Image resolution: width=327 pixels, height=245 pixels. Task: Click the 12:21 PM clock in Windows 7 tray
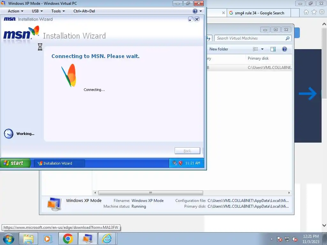pos(311,239)
